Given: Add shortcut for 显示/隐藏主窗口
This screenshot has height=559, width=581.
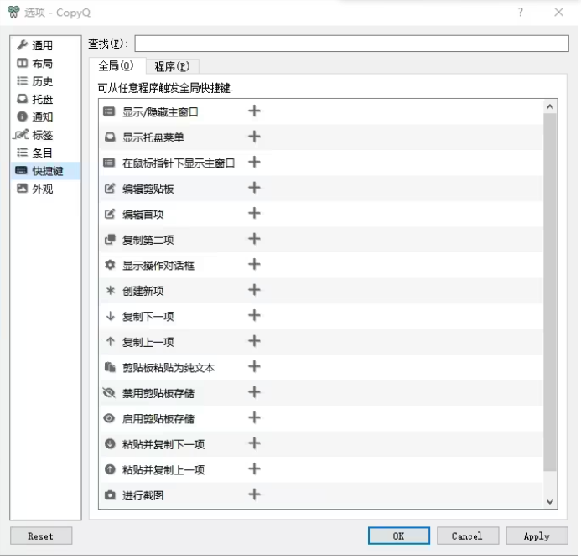Looking at the screenshot, I should (x=254, y=111).
